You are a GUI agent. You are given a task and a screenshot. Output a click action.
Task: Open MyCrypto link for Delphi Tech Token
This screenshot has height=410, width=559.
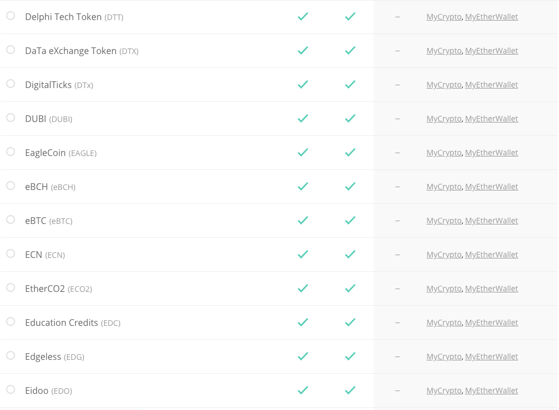pos(444,17)
